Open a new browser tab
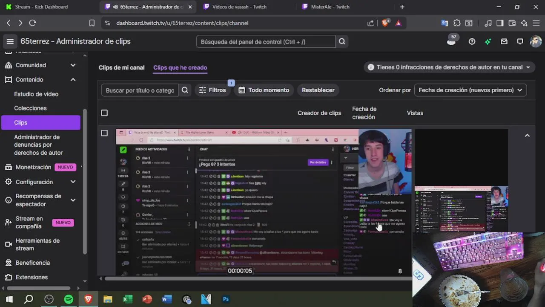The width and height of the screenshot is (545, 307). [x=402, y=7]
